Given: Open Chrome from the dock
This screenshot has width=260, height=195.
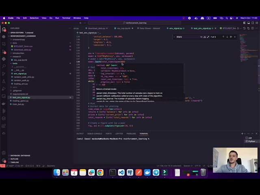Looking at the screenshot, I should 100,172.
